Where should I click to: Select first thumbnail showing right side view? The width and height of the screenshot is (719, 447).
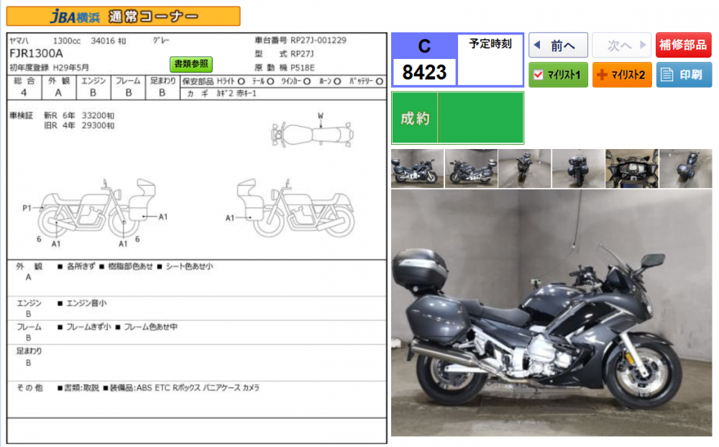pyautogui.click(x=417, y=168)
